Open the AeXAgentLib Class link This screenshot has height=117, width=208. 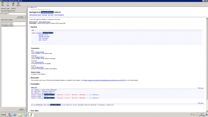coord(35,15)
